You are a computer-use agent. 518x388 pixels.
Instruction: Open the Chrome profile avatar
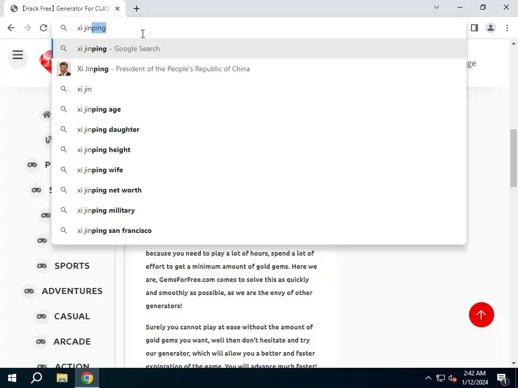click(491, 28)
